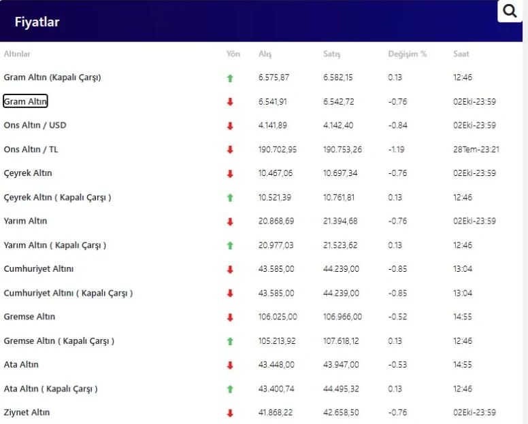Screen dimensions: 528x424
Task: Open the Yarım Altın ( Kapalı Çarşı ) link
Action: 55,245
